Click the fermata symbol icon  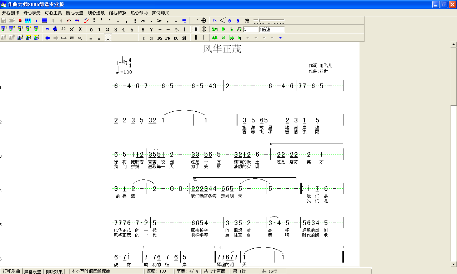pos(143,21)
